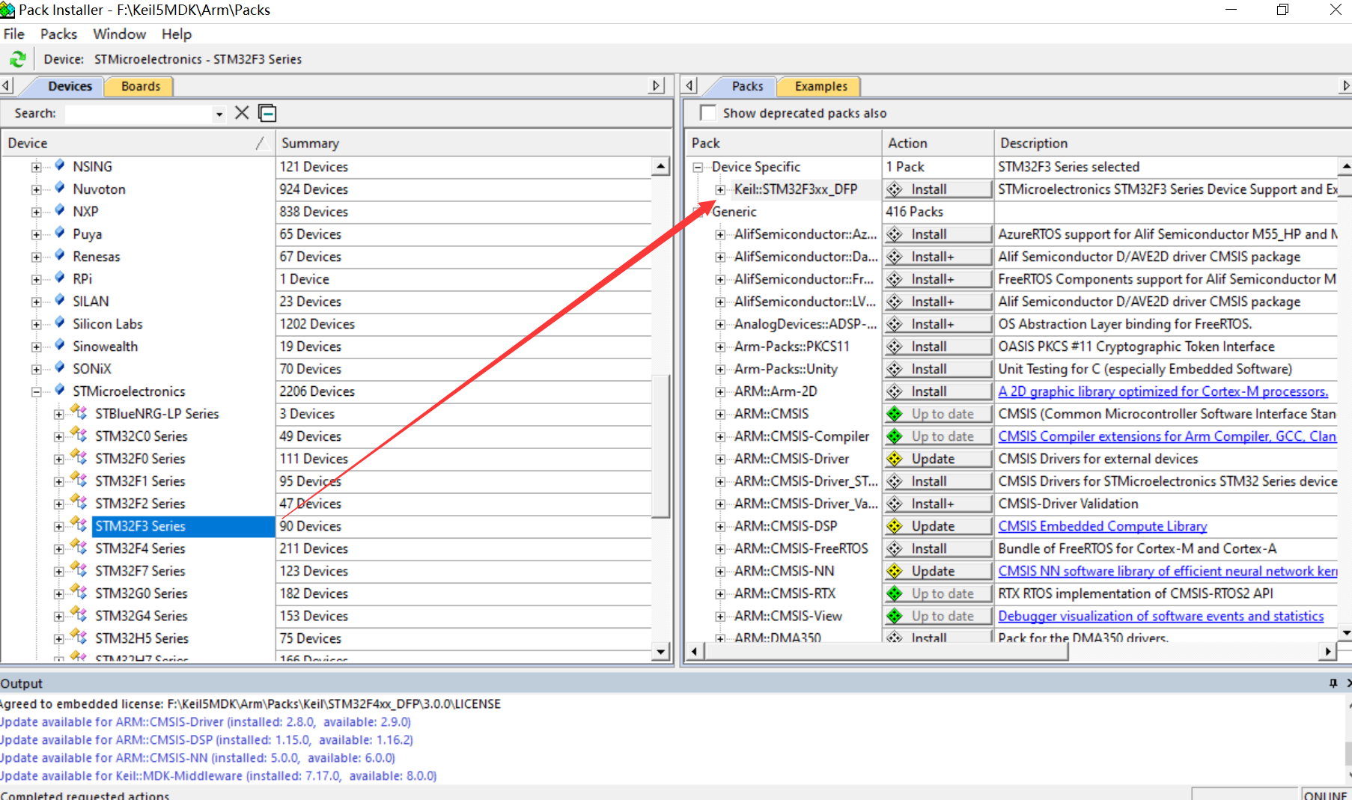Click the device Search input field
The width and height of the screenshot is (1352, 800).
tap(140, 114)
